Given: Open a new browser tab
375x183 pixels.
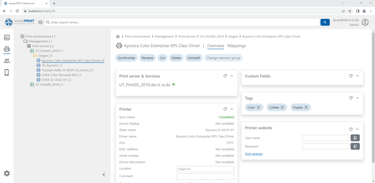Looking at the screenshot, I should coord(54,3).
